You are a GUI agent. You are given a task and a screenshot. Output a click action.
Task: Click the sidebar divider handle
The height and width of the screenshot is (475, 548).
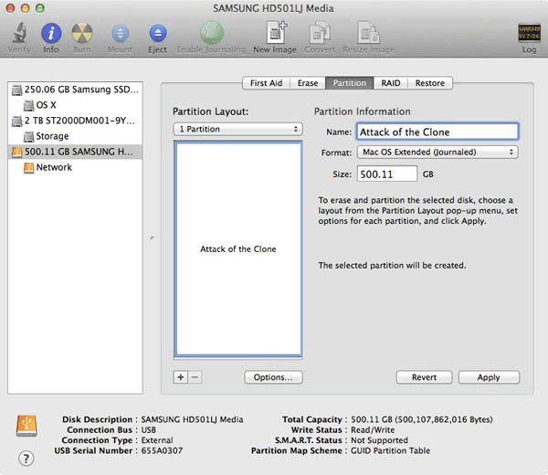point(152,237)
